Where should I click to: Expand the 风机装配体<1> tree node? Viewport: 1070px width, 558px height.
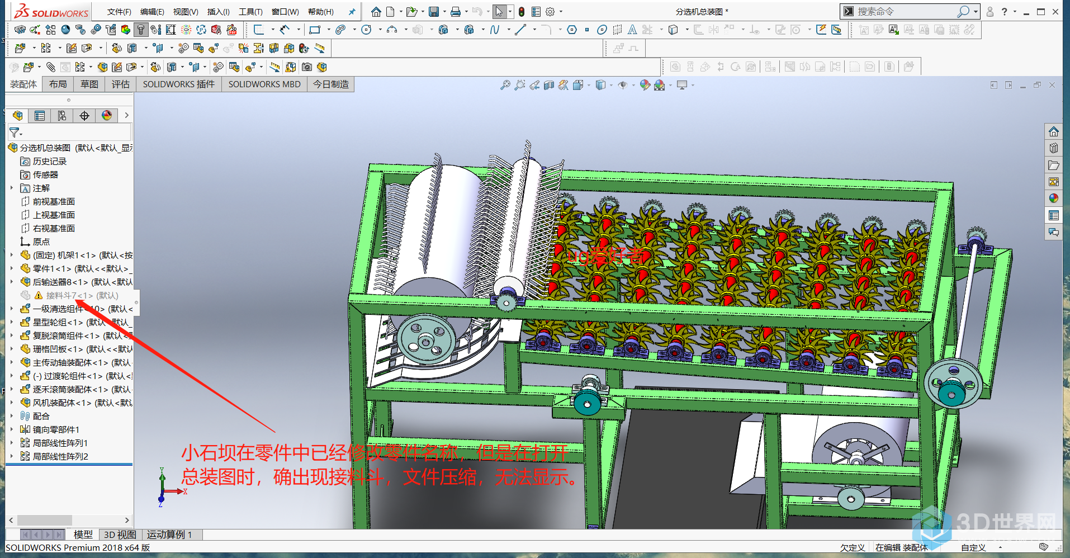[12, 403]
